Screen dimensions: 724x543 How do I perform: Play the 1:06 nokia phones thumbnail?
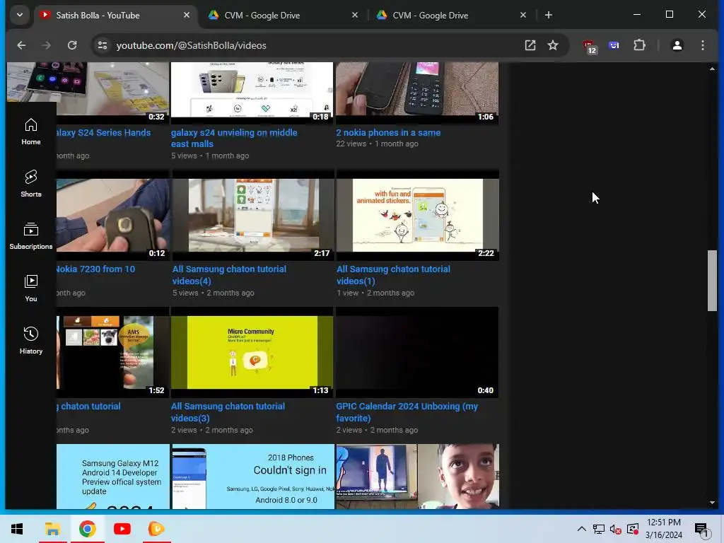[417, 93]
